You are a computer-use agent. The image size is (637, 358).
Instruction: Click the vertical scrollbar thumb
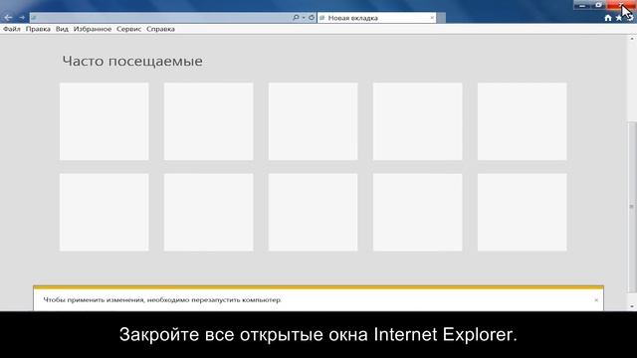pos(632,207)
